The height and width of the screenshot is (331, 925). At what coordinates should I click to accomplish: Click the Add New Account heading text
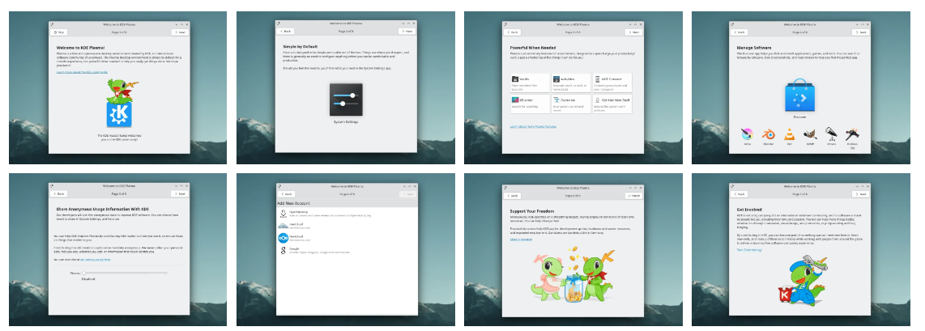(x=294, y=203)
